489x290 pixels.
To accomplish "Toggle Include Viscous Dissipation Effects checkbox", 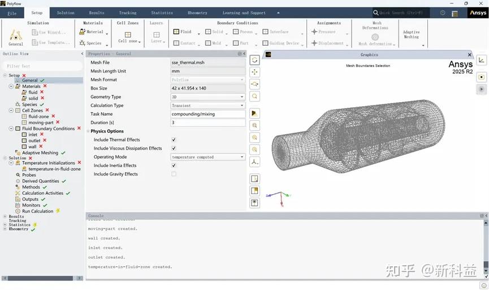I will 174,148.
